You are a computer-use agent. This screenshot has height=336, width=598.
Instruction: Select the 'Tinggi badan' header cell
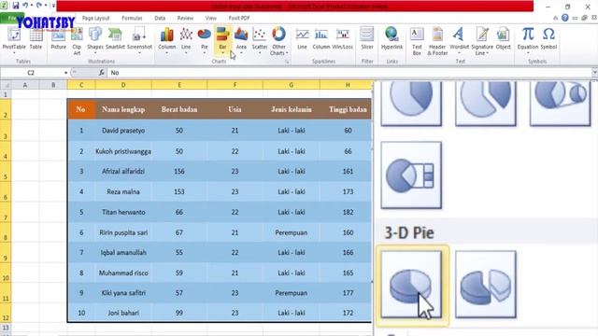(x=347, y=109)
